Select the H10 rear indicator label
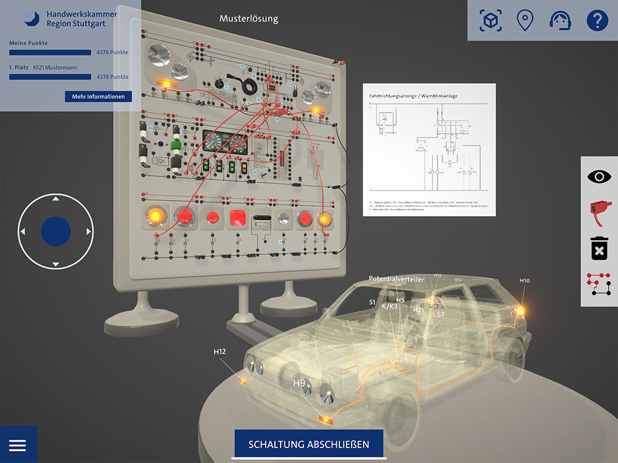This screenshot has height=463, width=618. tap(524, 281)
